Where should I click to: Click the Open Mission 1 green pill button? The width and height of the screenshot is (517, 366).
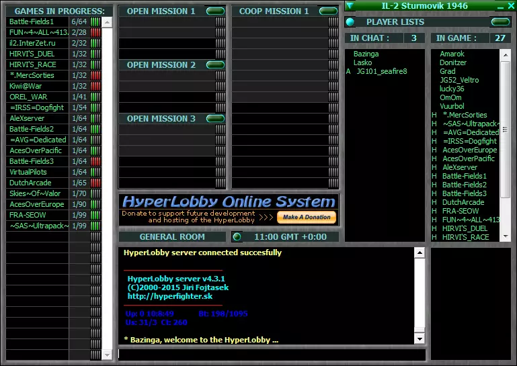(x=215, y=11)
